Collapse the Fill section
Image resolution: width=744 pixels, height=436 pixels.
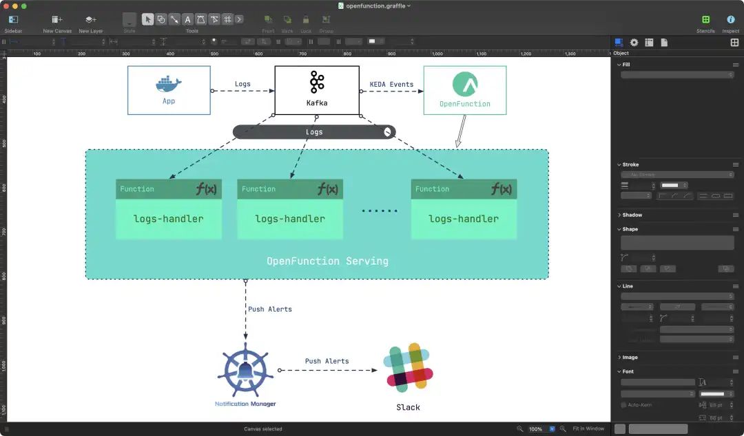pyautogui.click(x=619, y=65)
